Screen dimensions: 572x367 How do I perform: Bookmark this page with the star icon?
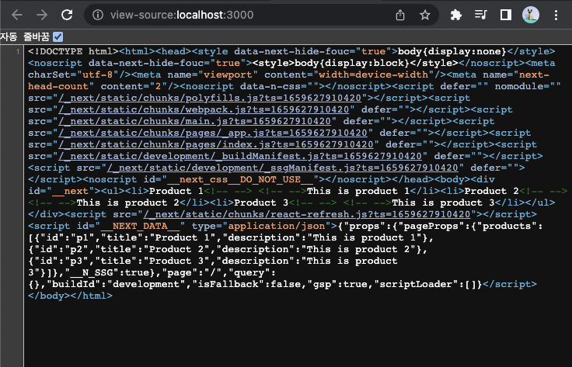click(x=424, y=15)
